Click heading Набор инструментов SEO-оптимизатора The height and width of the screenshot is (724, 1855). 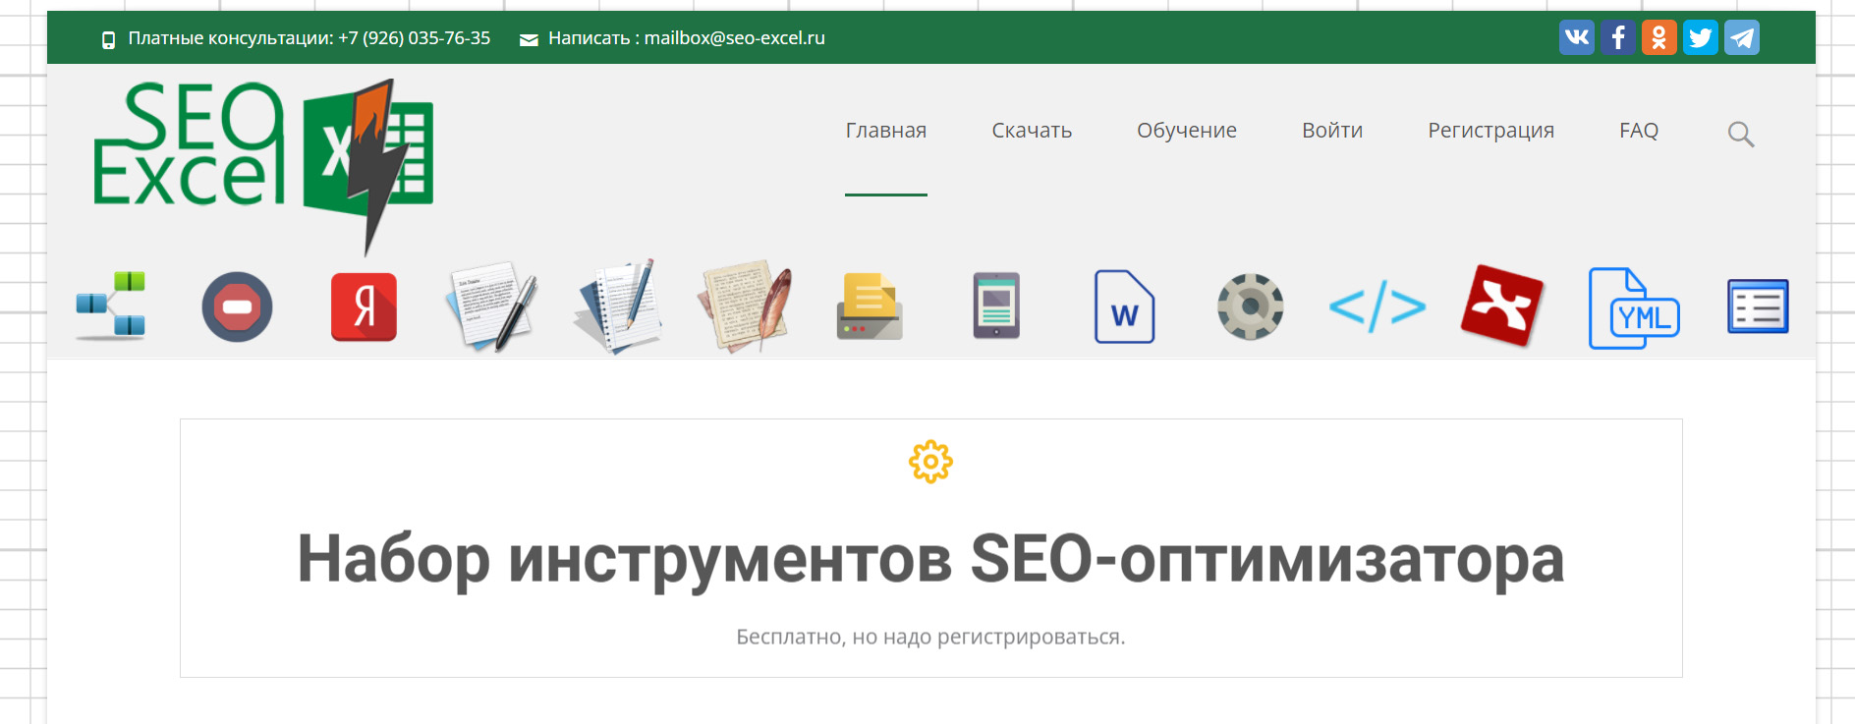coord(930,559)
